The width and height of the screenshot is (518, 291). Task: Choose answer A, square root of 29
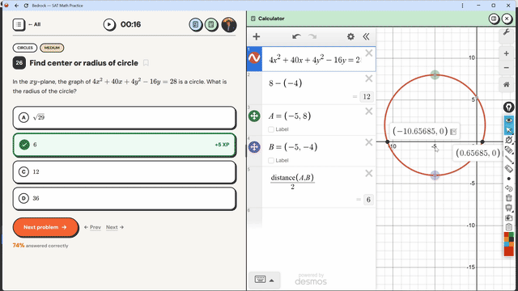(125, 117)
